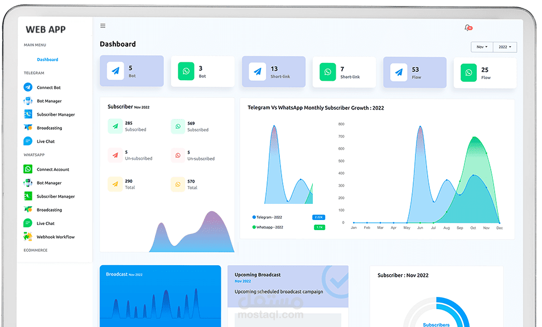
Task: Expand the Nov month dropdown
Action: [482, 47]
